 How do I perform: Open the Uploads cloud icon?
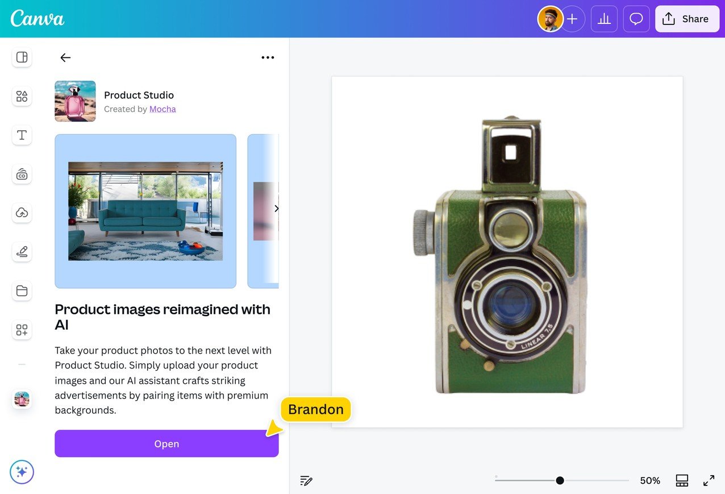coord(22,213)
